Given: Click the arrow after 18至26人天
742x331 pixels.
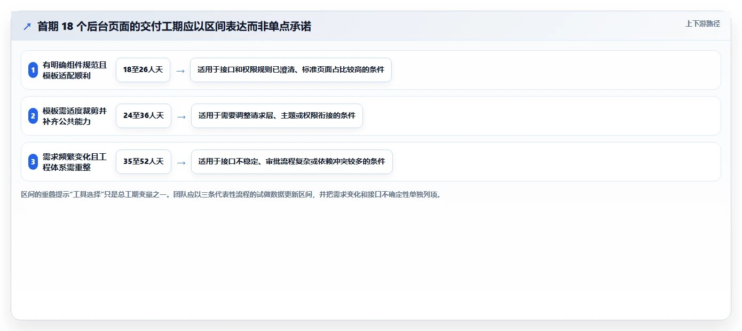Looking at the screenshot, I should click(180, 70).
